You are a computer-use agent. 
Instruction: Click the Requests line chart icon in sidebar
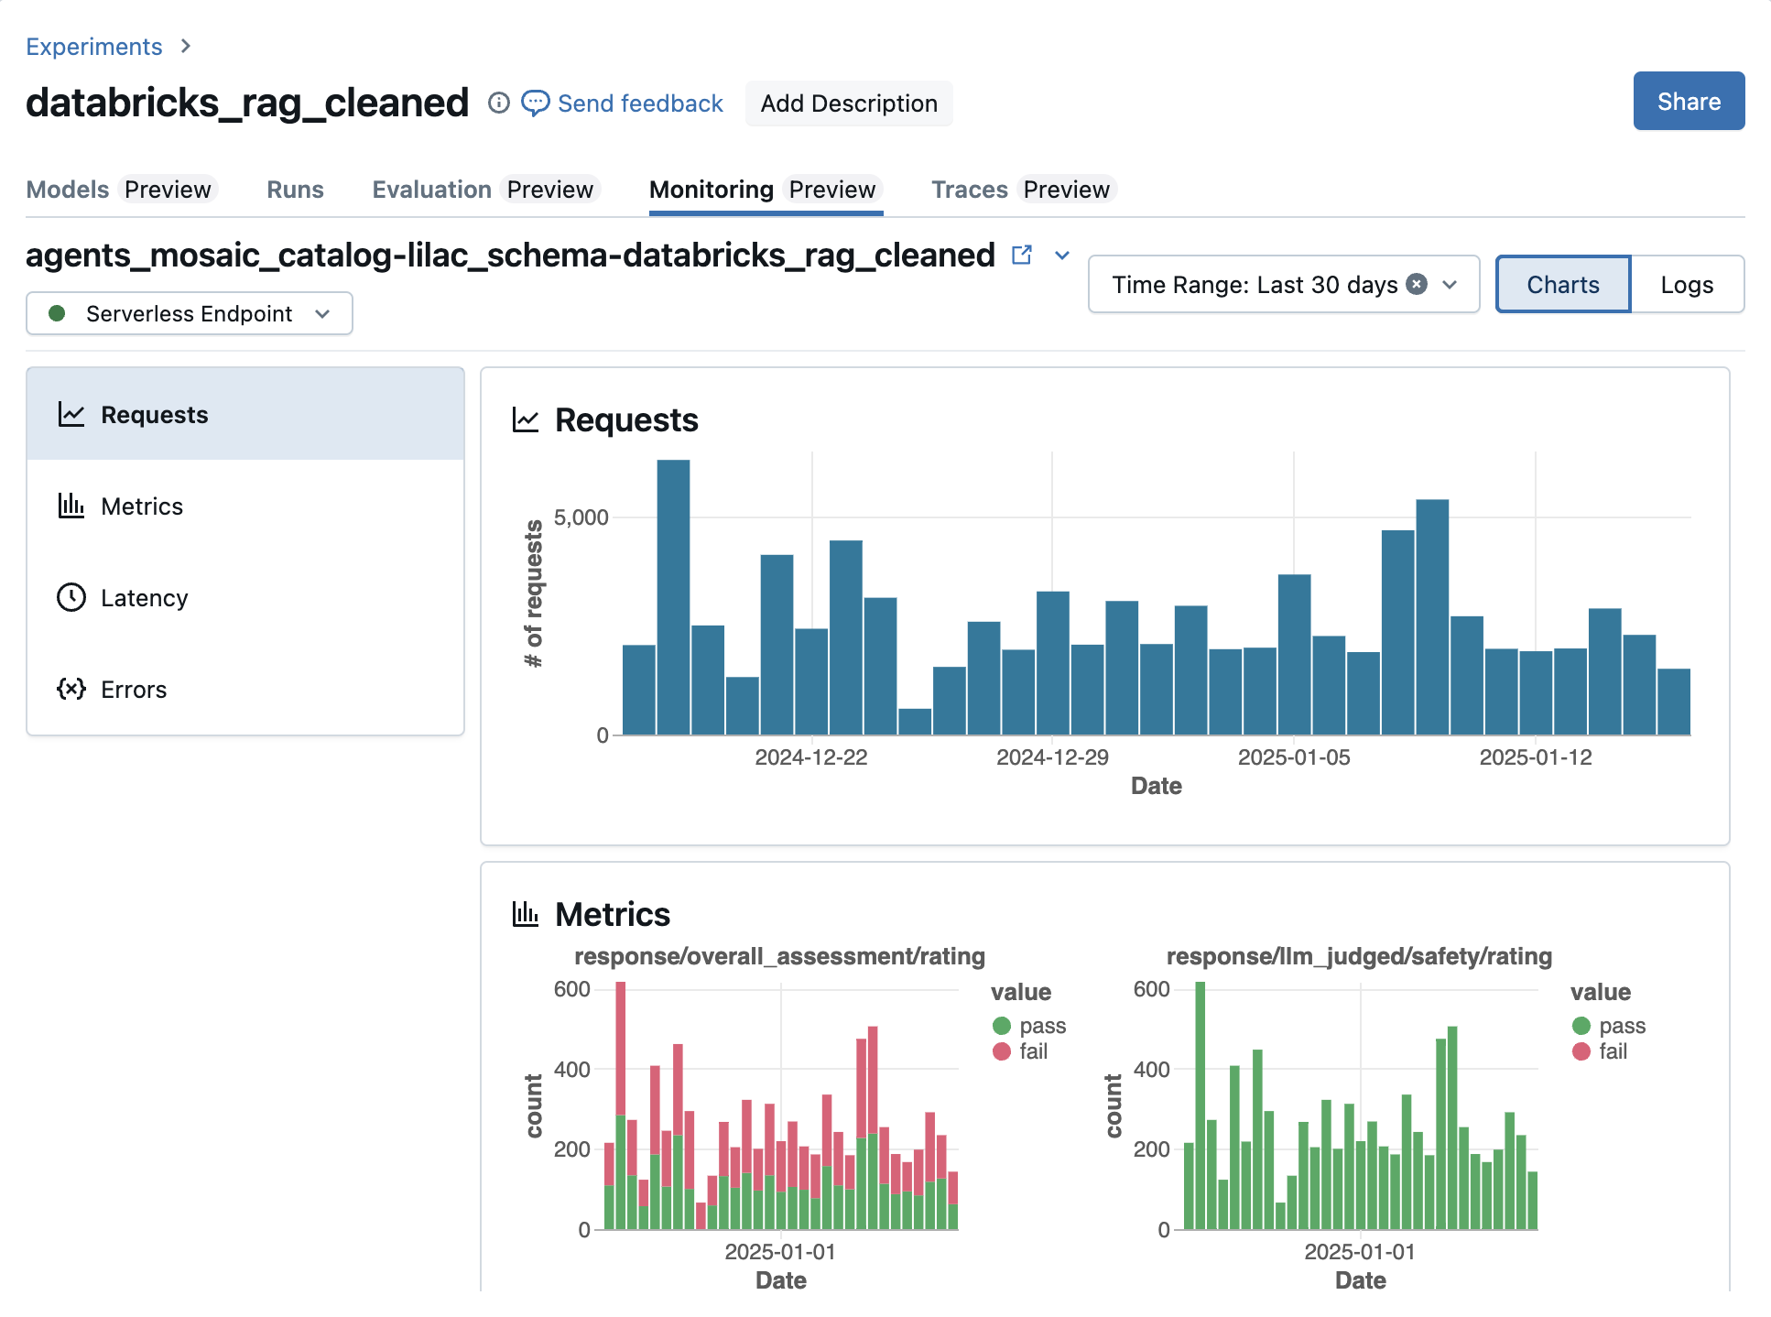pyautogui.click(x=71, y=415)
